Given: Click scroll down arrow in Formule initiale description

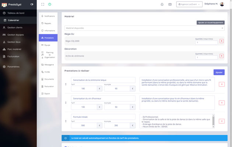Looking at the screenshot, I should (x=213, y=127).
